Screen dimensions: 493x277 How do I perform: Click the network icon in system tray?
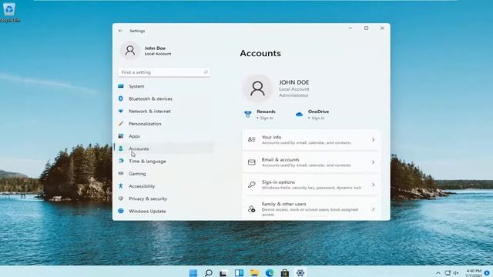tap(448, 273)
